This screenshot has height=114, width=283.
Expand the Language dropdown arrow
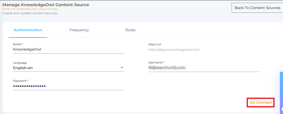pyautogui.click(x=122, y=68)
